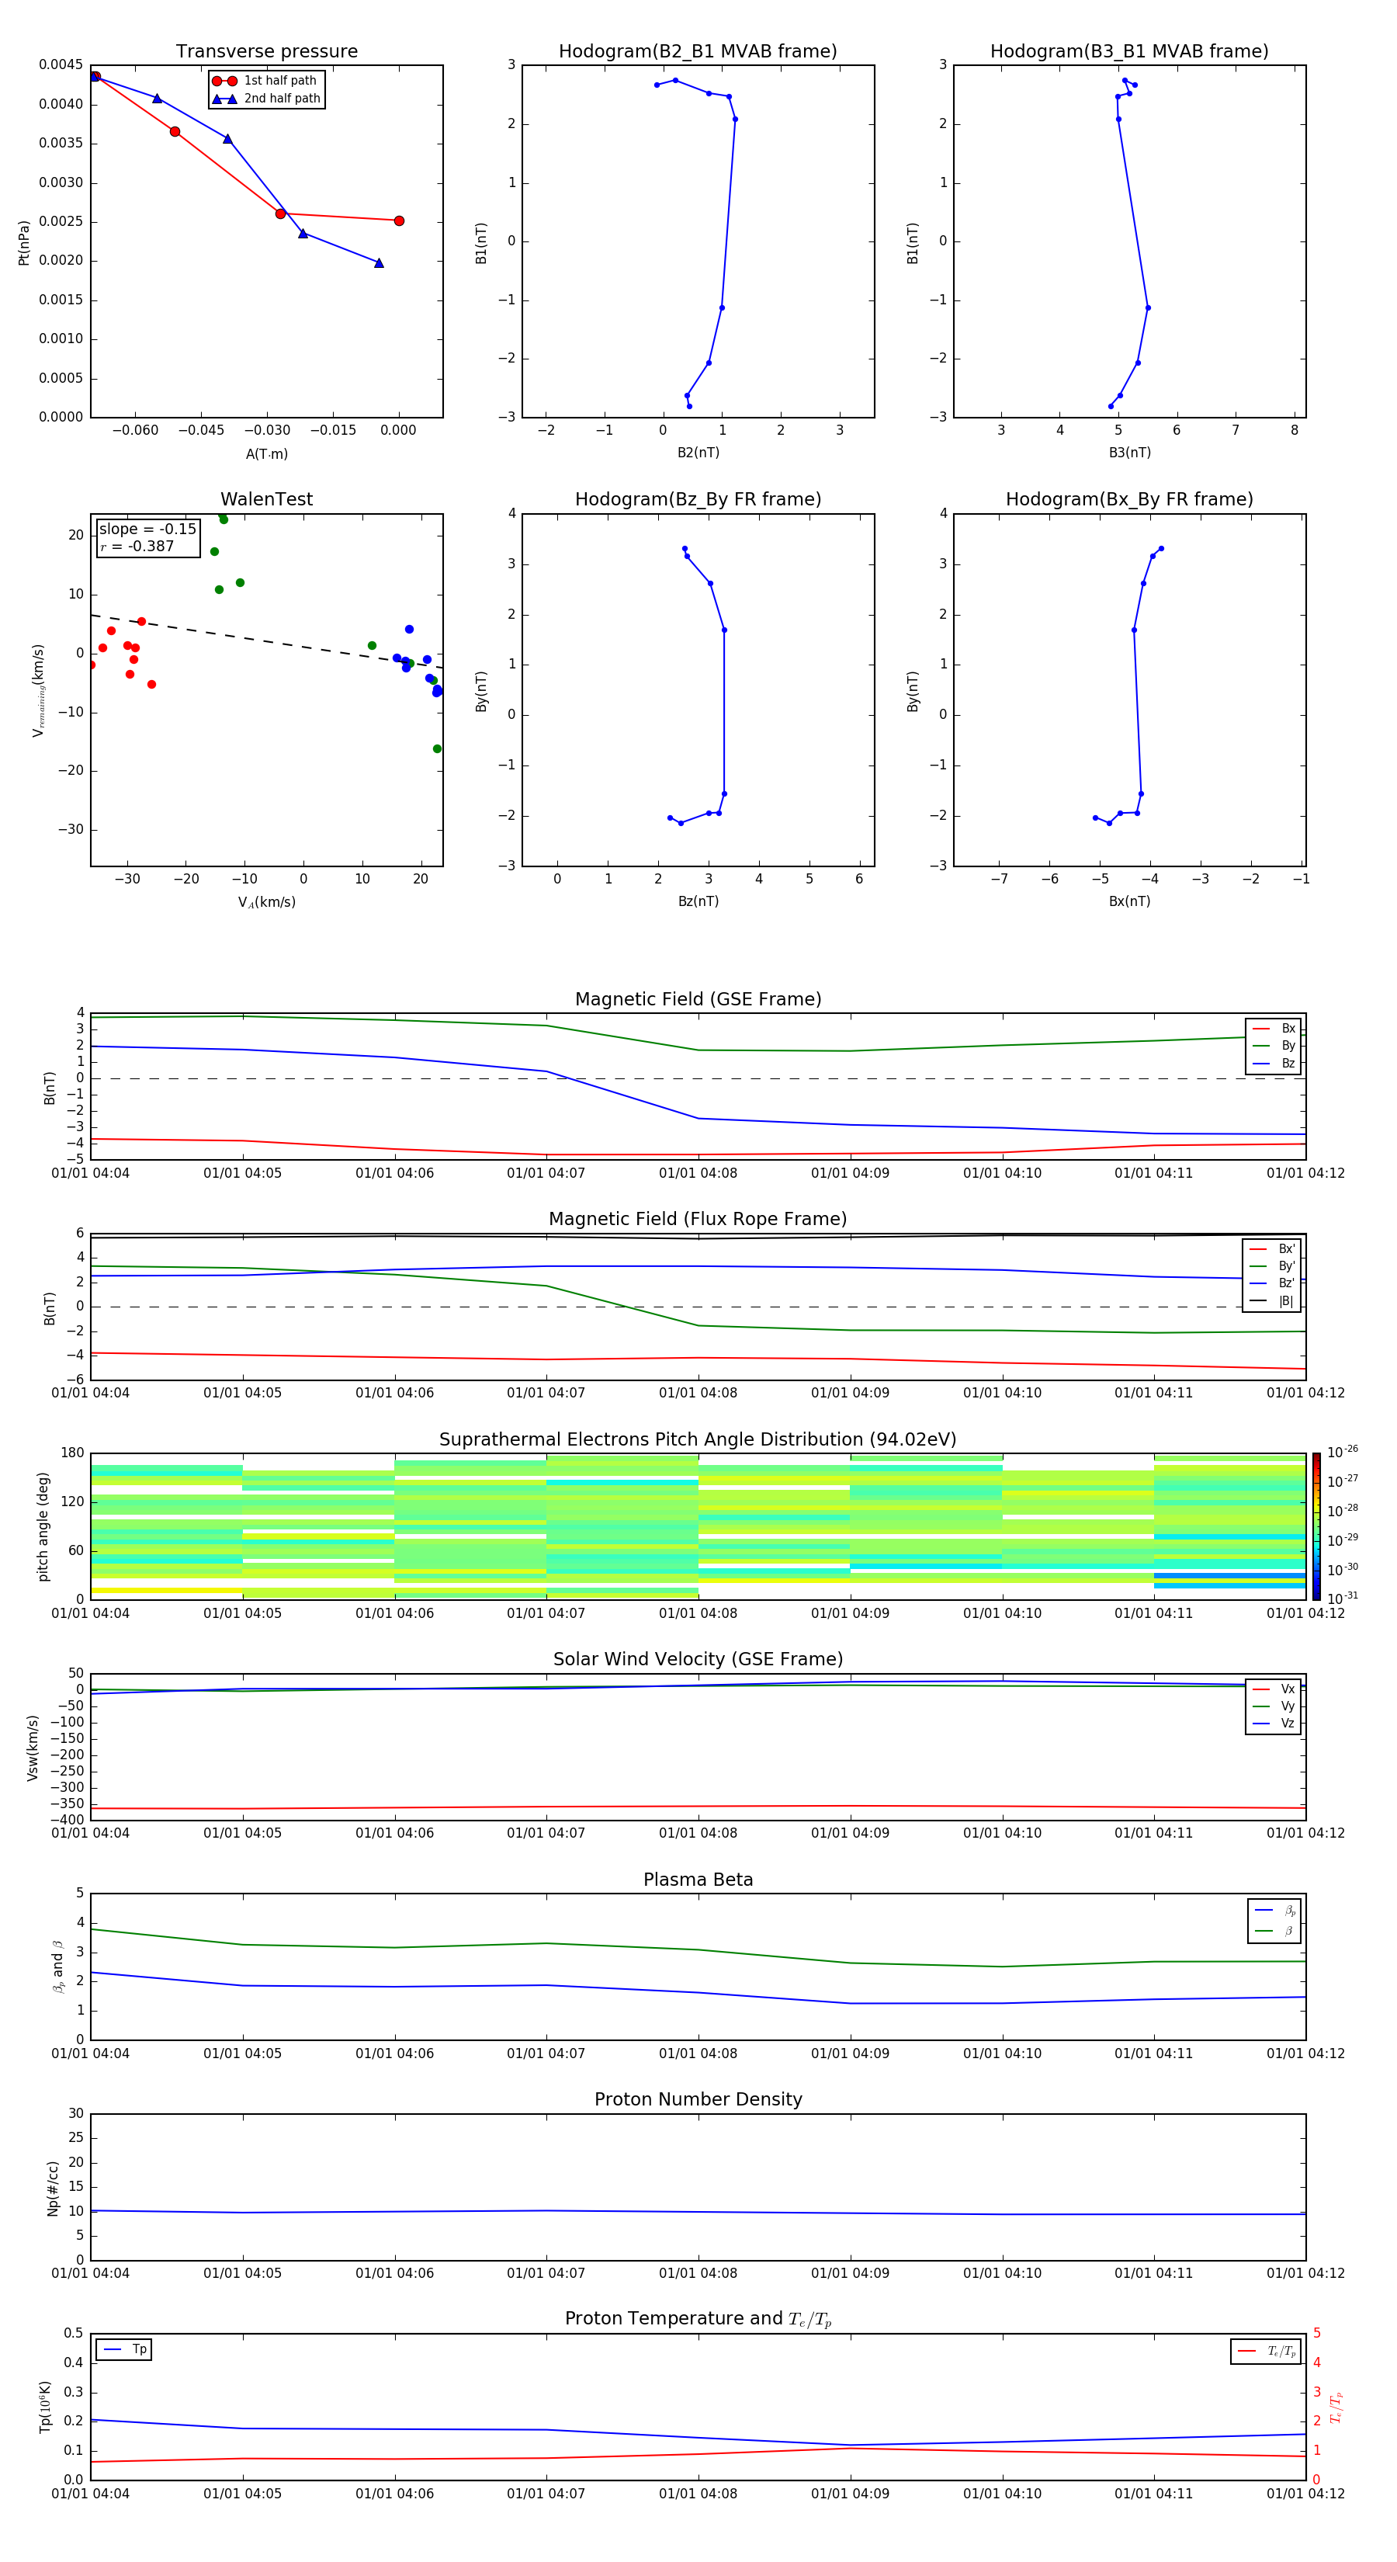The height and width of the screenshot is (2562, 1397).
Task: Click the By legend entry in GSE magnetic field
Action: coord(1274,1045)
